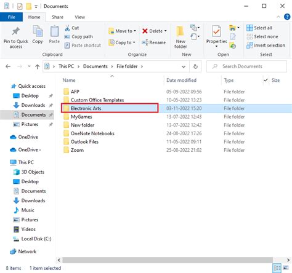Click the Rename button
The height and width of the screenshot is (273, 292).
click(x=153, y=42)
